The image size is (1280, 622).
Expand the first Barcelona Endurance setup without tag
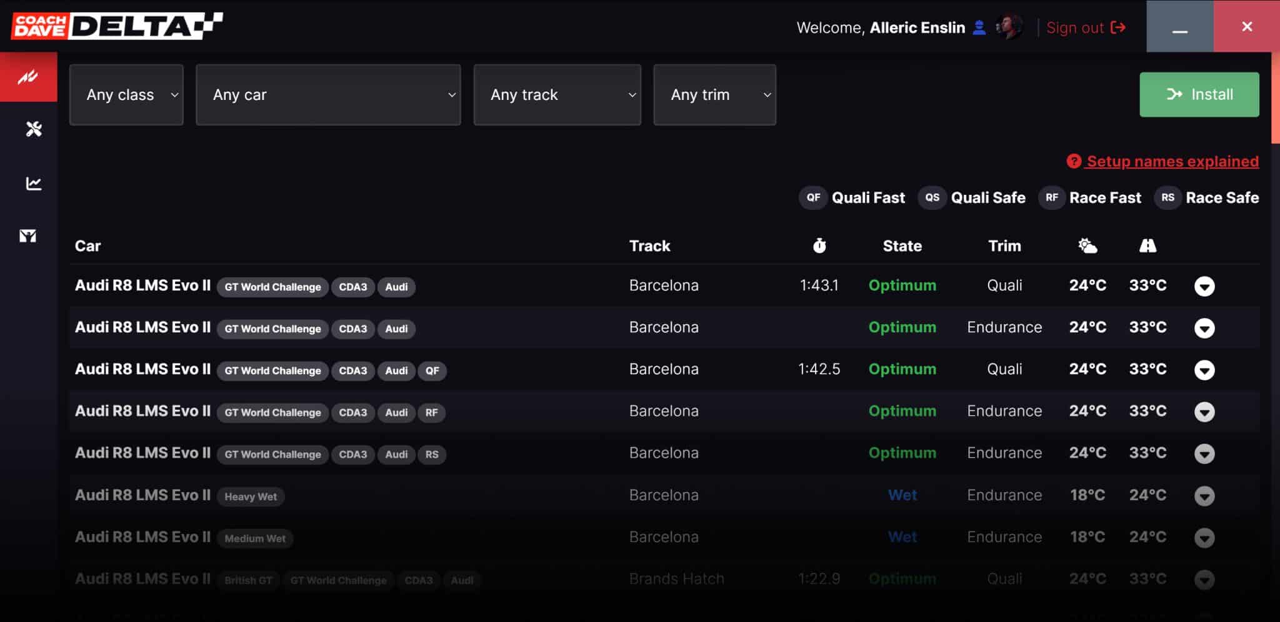1204,328
